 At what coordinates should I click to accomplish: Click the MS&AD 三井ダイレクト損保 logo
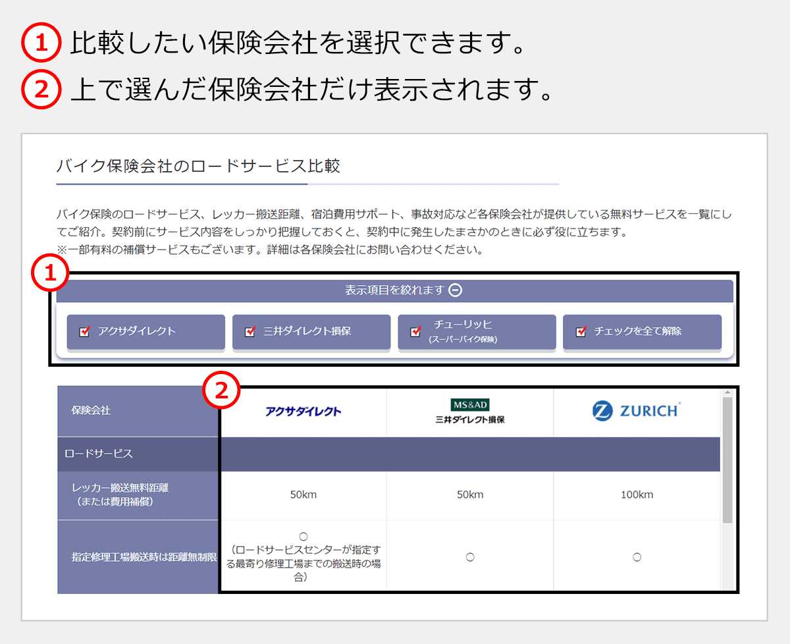pos(470,412)
